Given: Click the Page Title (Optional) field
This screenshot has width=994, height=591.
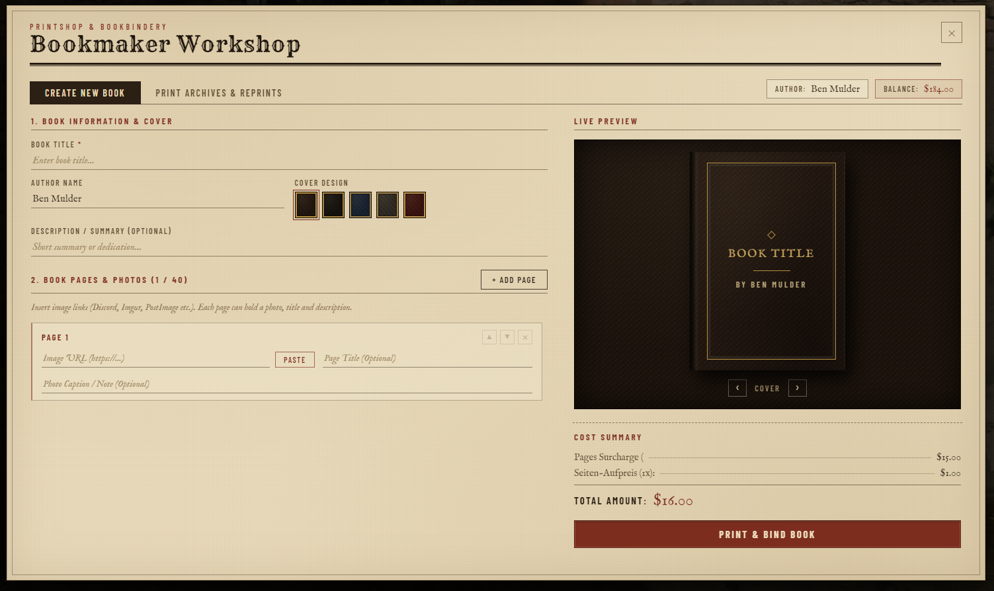Looking at the screenshot, I should point(427,358).
